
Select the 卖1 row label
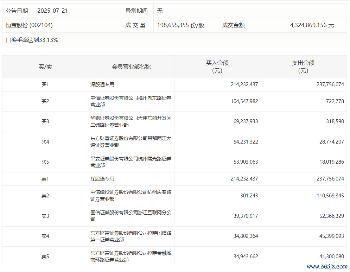point(45,179)
